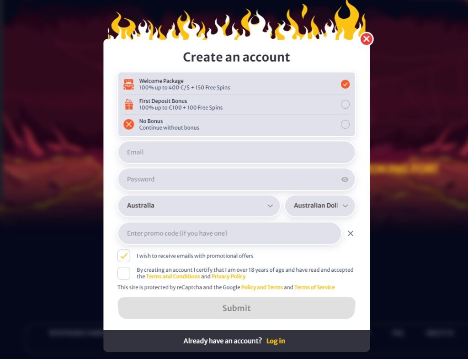Close the Create an account dialog
The width and height of the screenshot is (468, 359).
click(367, 39)
